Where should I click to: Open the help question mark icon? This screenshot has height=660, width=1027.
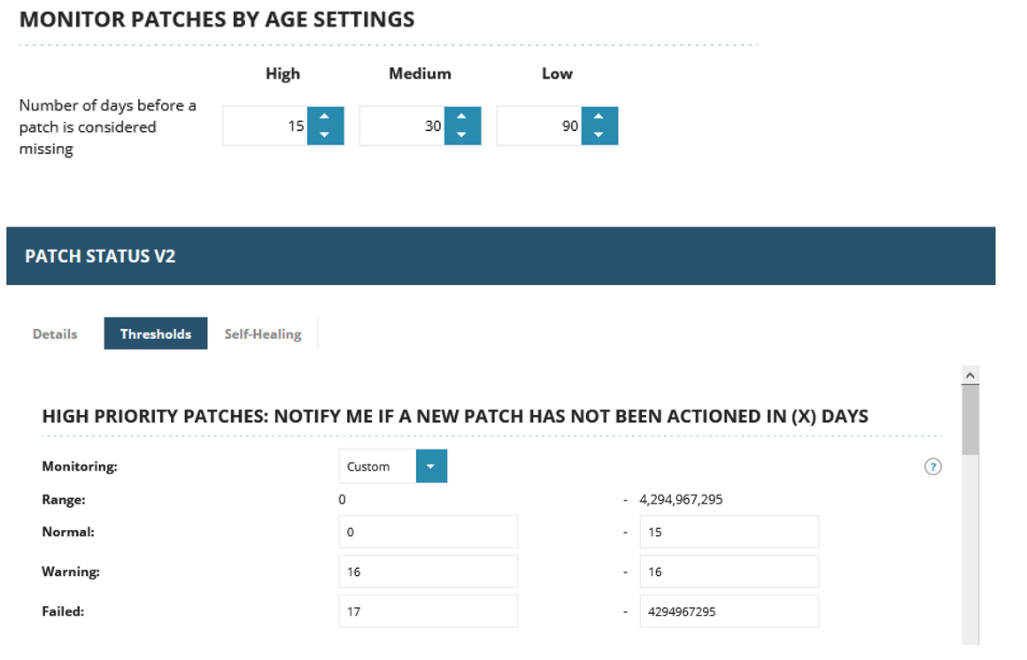(932, 466)
